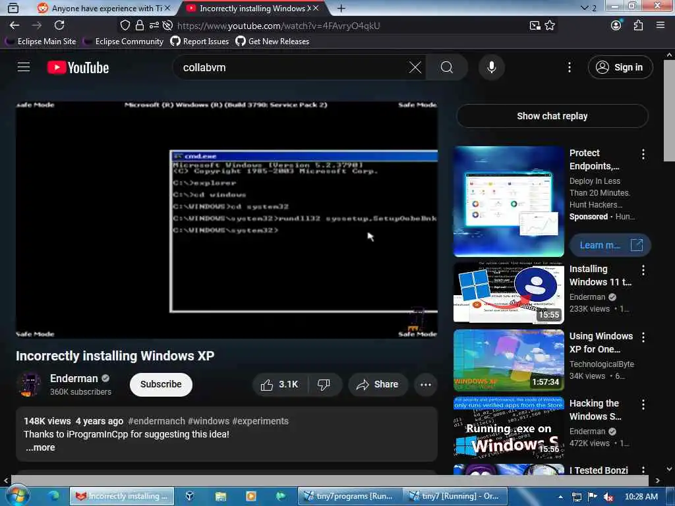Go to the YouTube home logo
The height and width of the screenshot is (506, 675).
[x=78, y=68]
